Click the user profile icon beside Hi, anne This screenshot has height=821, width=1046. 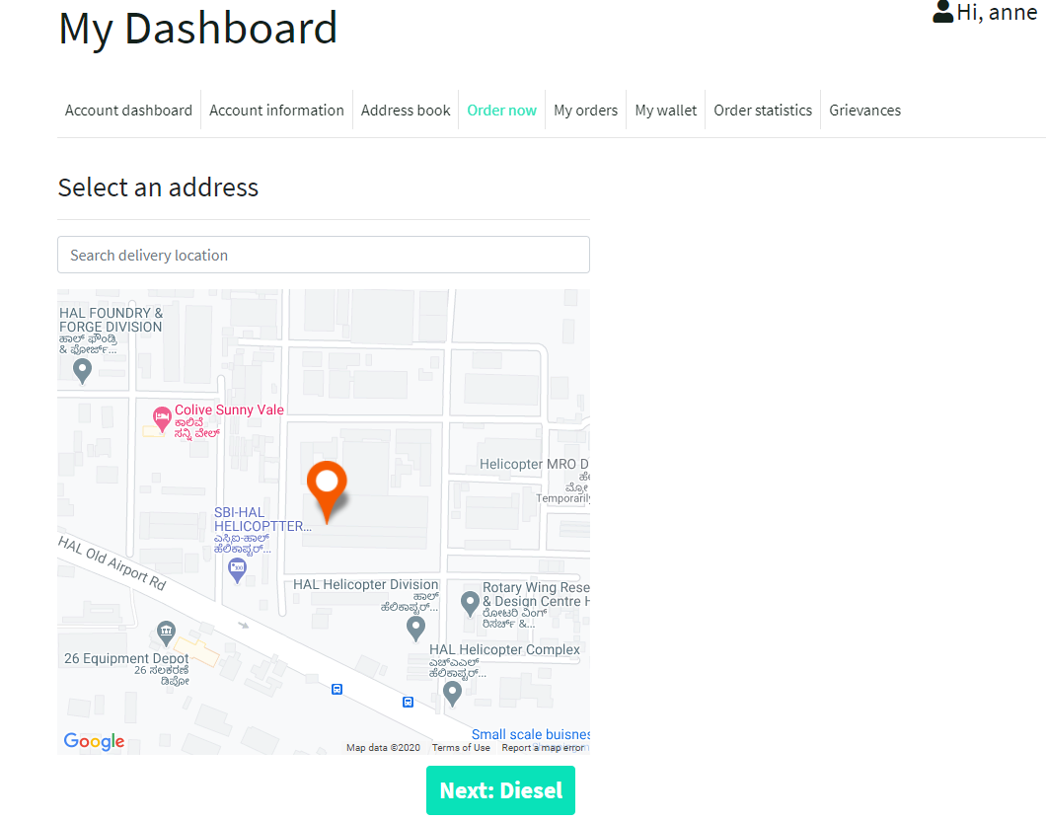942,12
